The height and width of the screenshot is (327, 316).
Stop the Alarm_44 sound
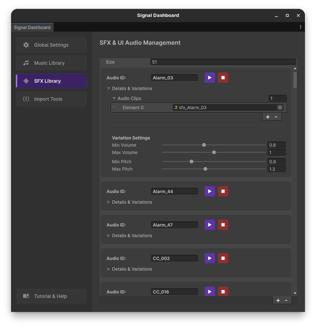223,191
